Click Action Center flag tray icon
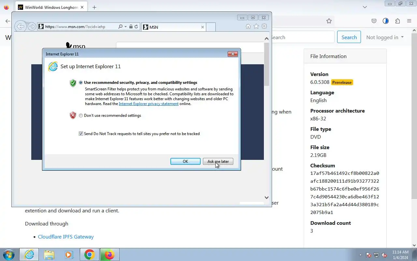This screenshot has width=417, height=261. point(368,255)
